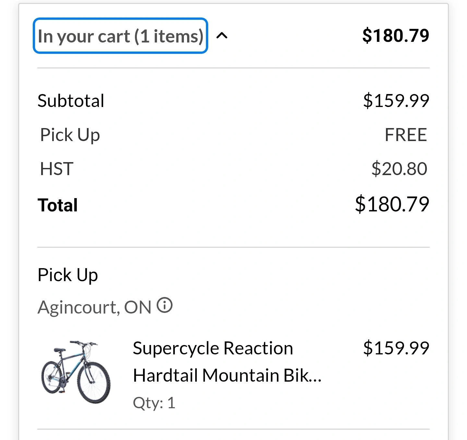
Task: Click the FREE pickup cost value
Action: pyautogui.click(x=406, y=135)
